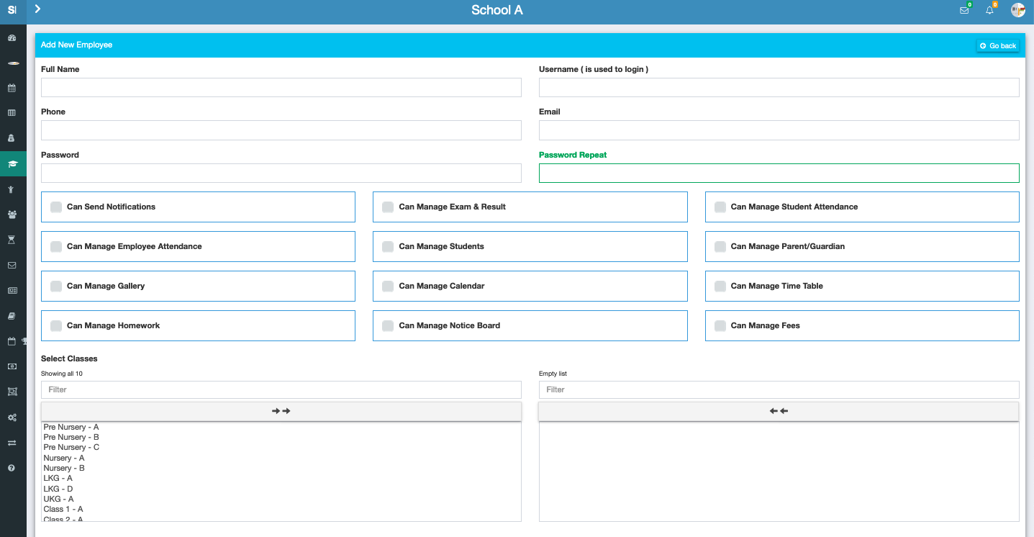Move all classes right with double arrows
This screenshot has width=1034, height=537.
pos(281,411)
